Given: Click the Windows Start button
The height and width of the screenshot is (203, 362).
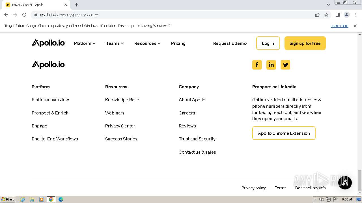Looking at the screenshot, I should pyautogui.click(x=8, y=199).
